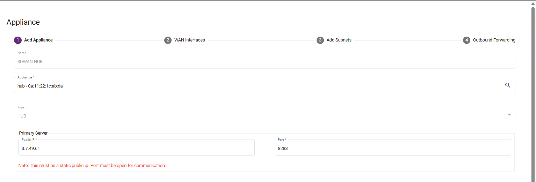536x182 pixels.
Task: Click the Primary Server section label
Action: pyautogui.click(x=33, y=133)
